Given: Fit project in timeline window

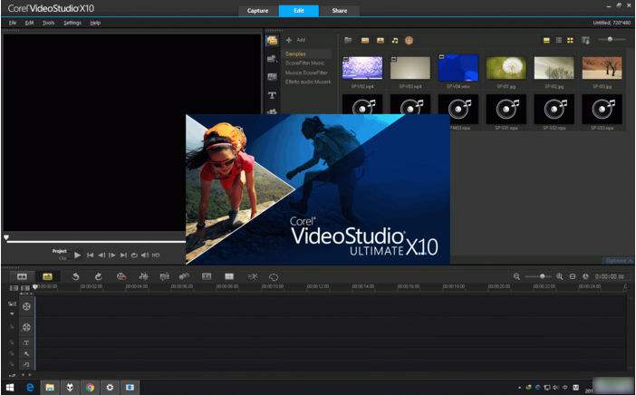Looking at the screenshot, I should (573, 276).
